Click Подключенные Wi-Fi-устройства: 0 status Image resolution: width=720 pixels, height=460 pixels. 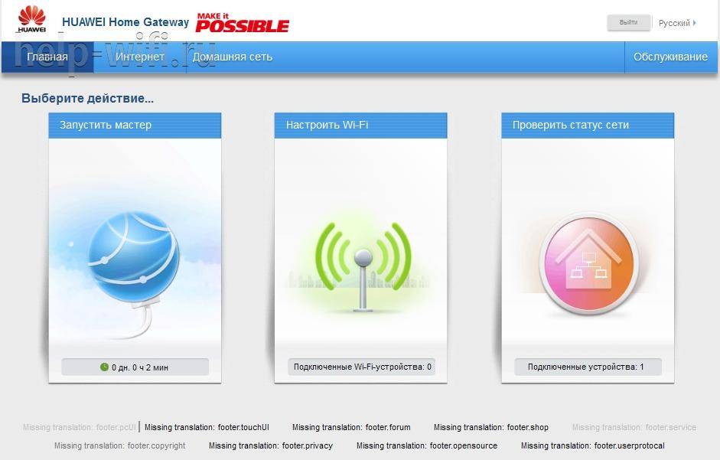362,367
